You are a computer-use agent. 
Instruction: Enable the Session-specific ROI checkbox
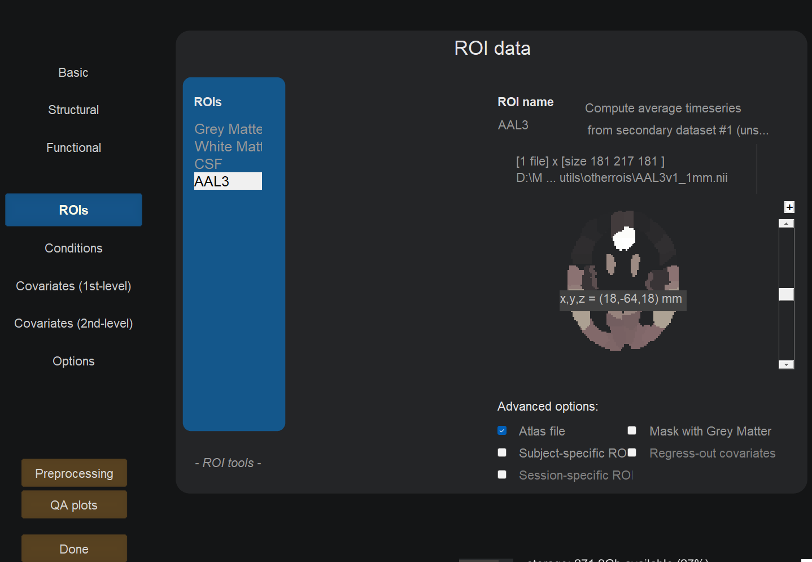(x=502, y=475)
